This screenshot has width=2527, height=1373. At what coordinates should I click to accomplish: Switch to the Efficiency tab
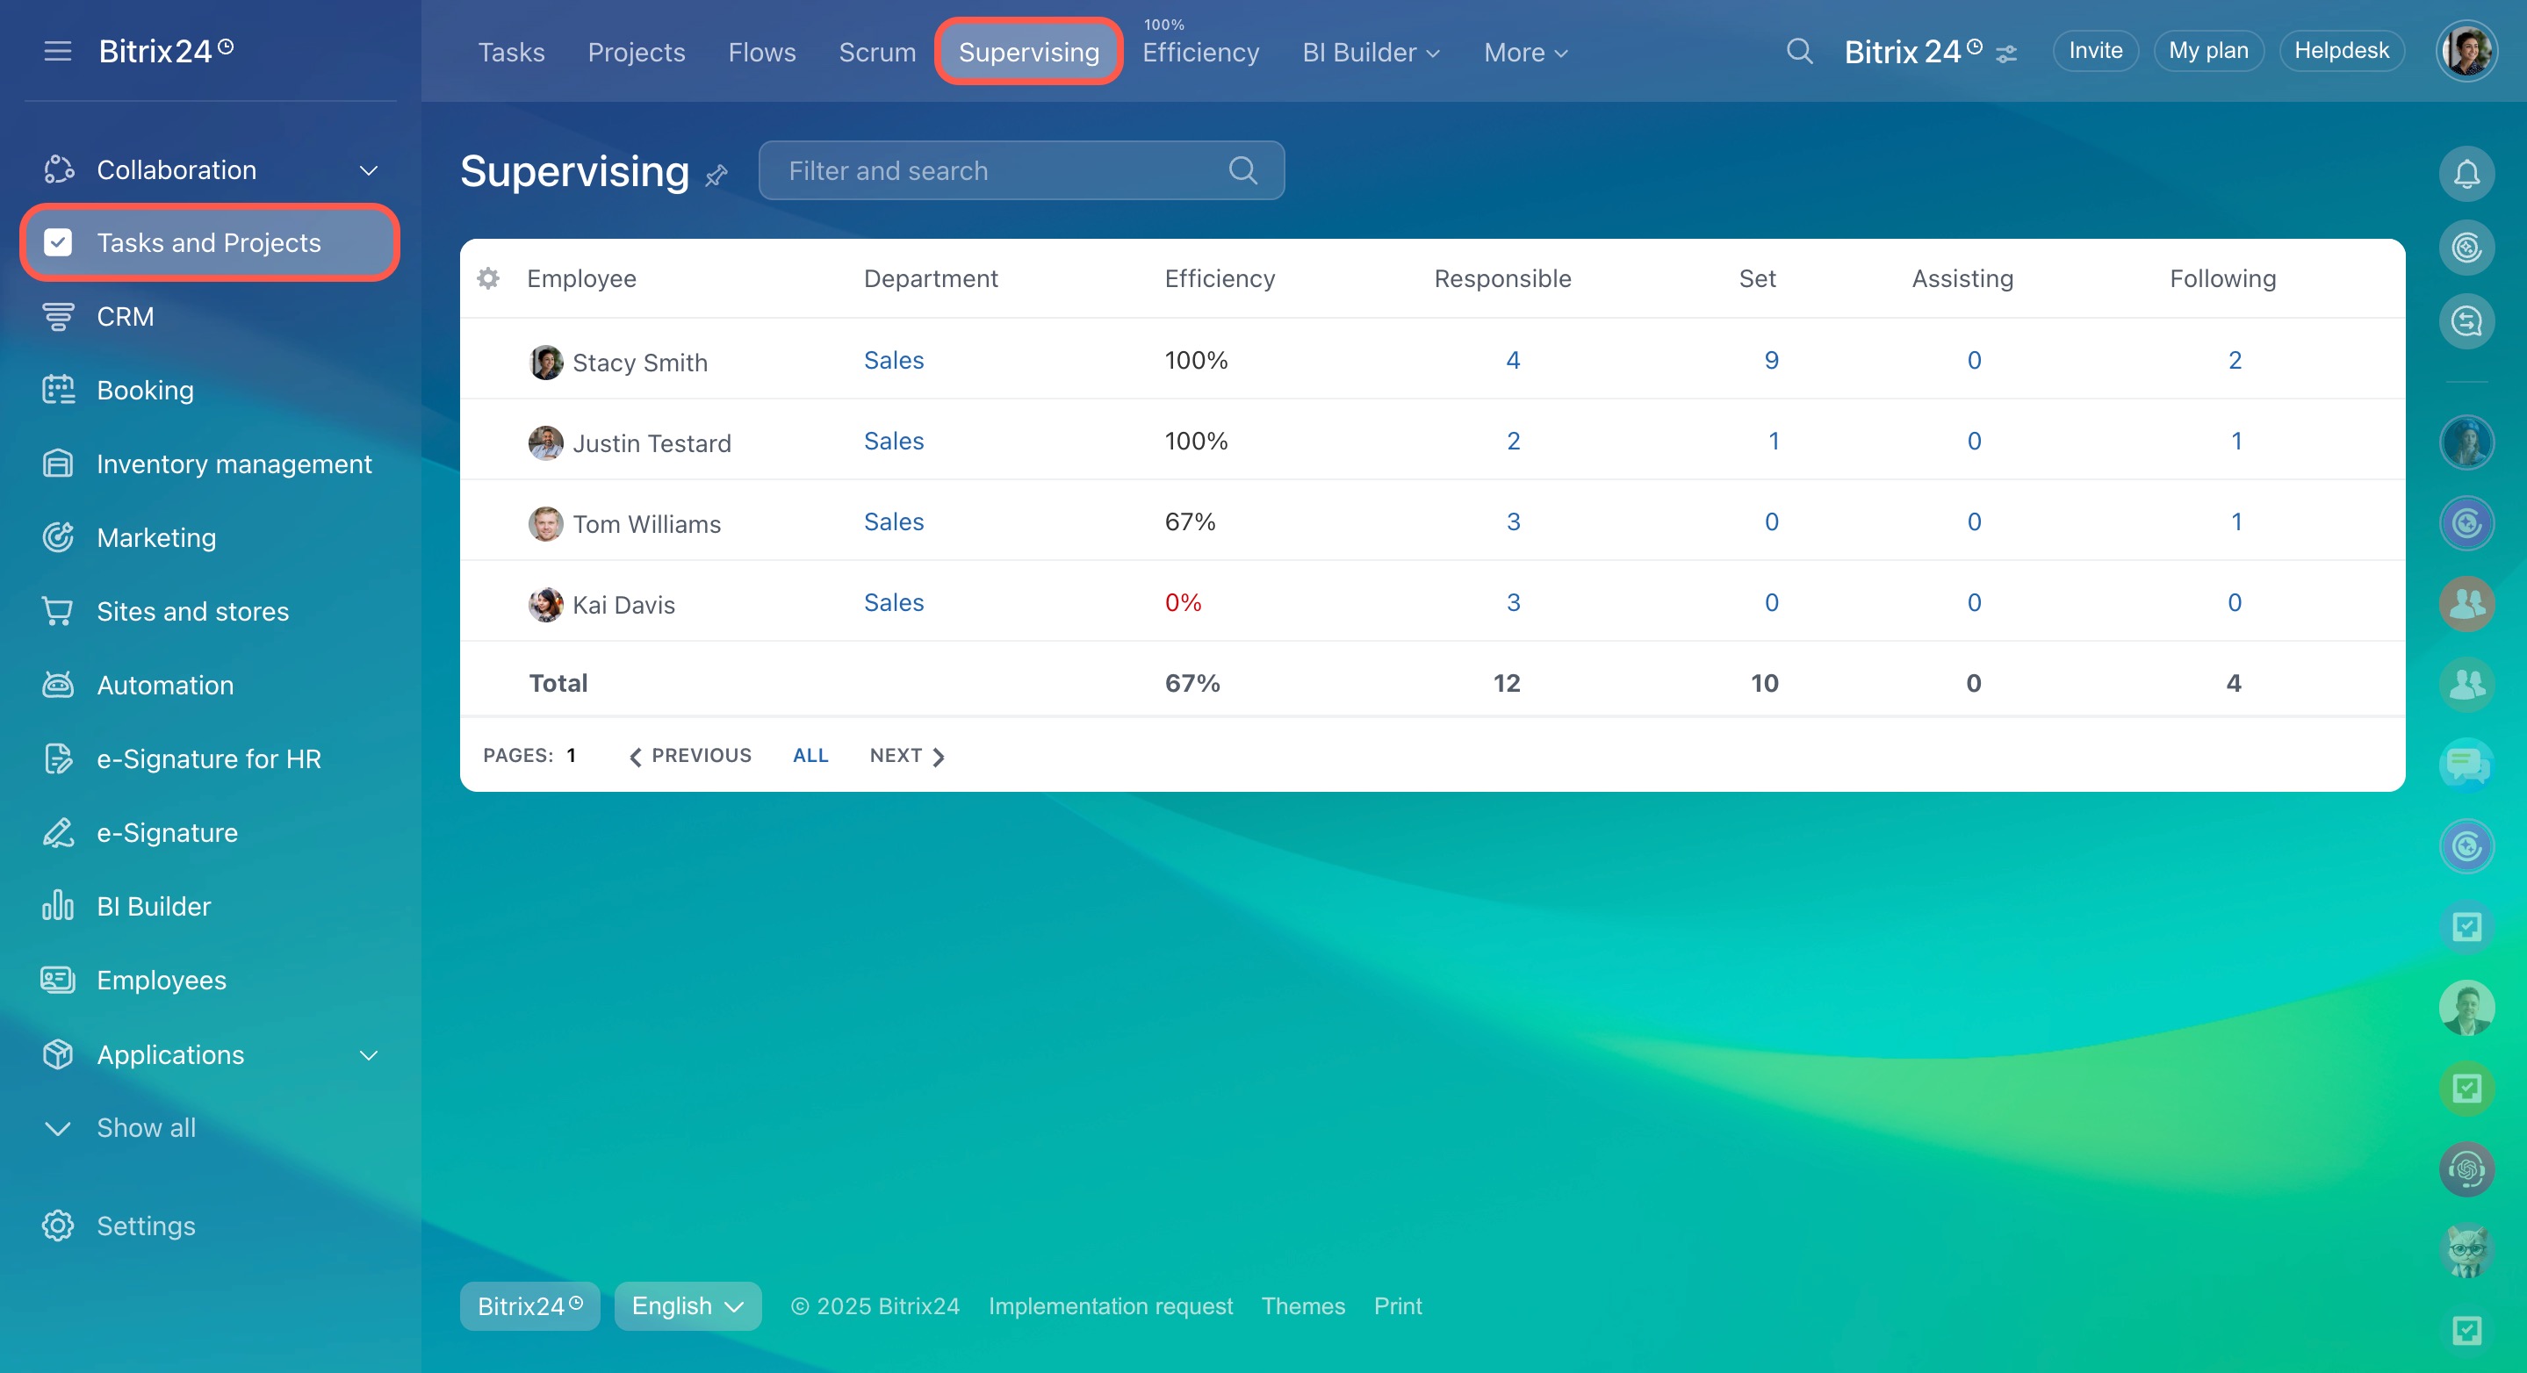point(1199,52)
